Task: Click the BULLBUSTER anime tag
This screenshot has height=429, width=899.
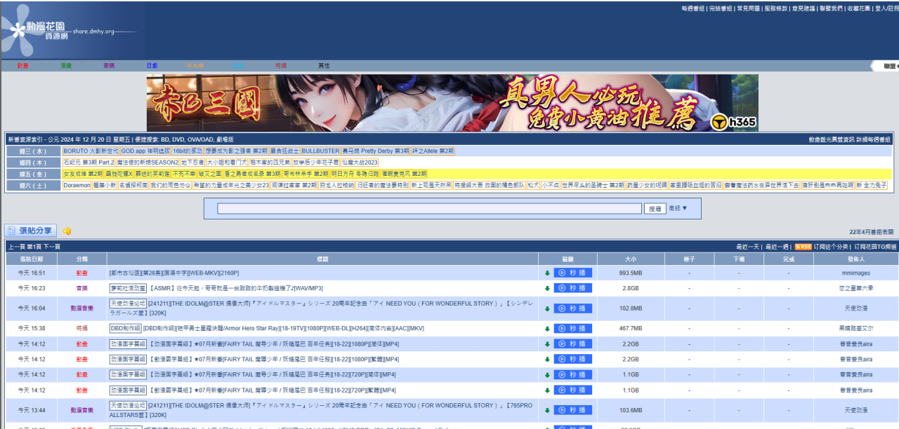Action: [x=320, y=151]
